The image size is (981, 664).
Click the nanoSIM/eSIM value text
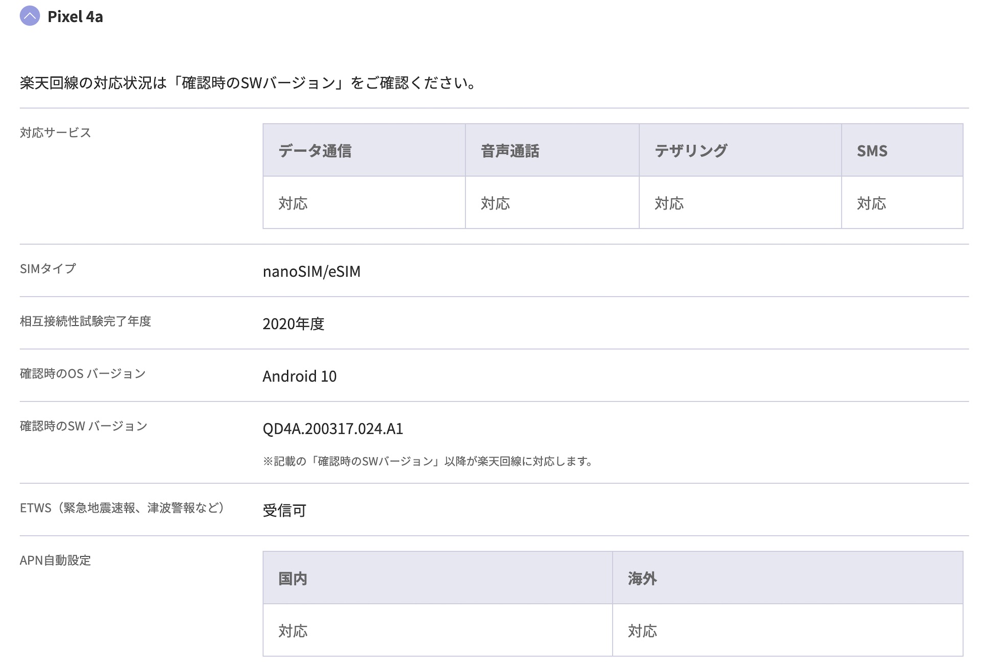(x=311, y=271)
